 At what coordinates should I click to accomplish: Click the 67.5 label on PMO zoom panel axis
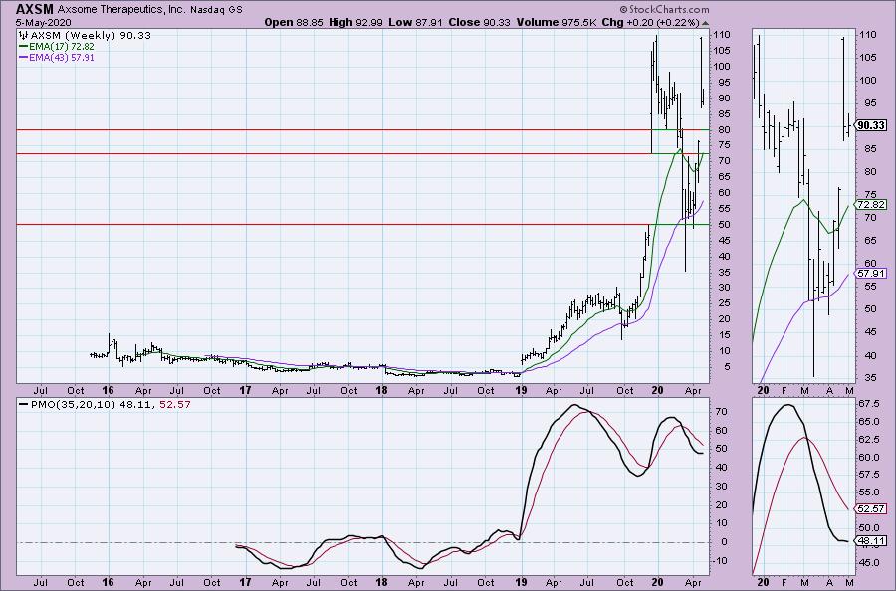pyautogui.click(x=868, y=404)
